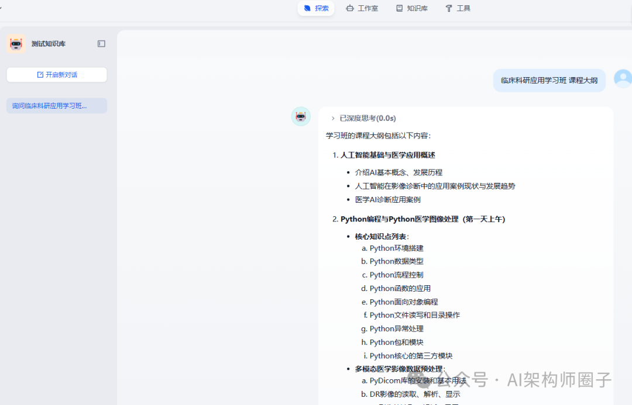Click the robot icon beside 工作室
Screen dimensions: 632x405
click(351, 8)
